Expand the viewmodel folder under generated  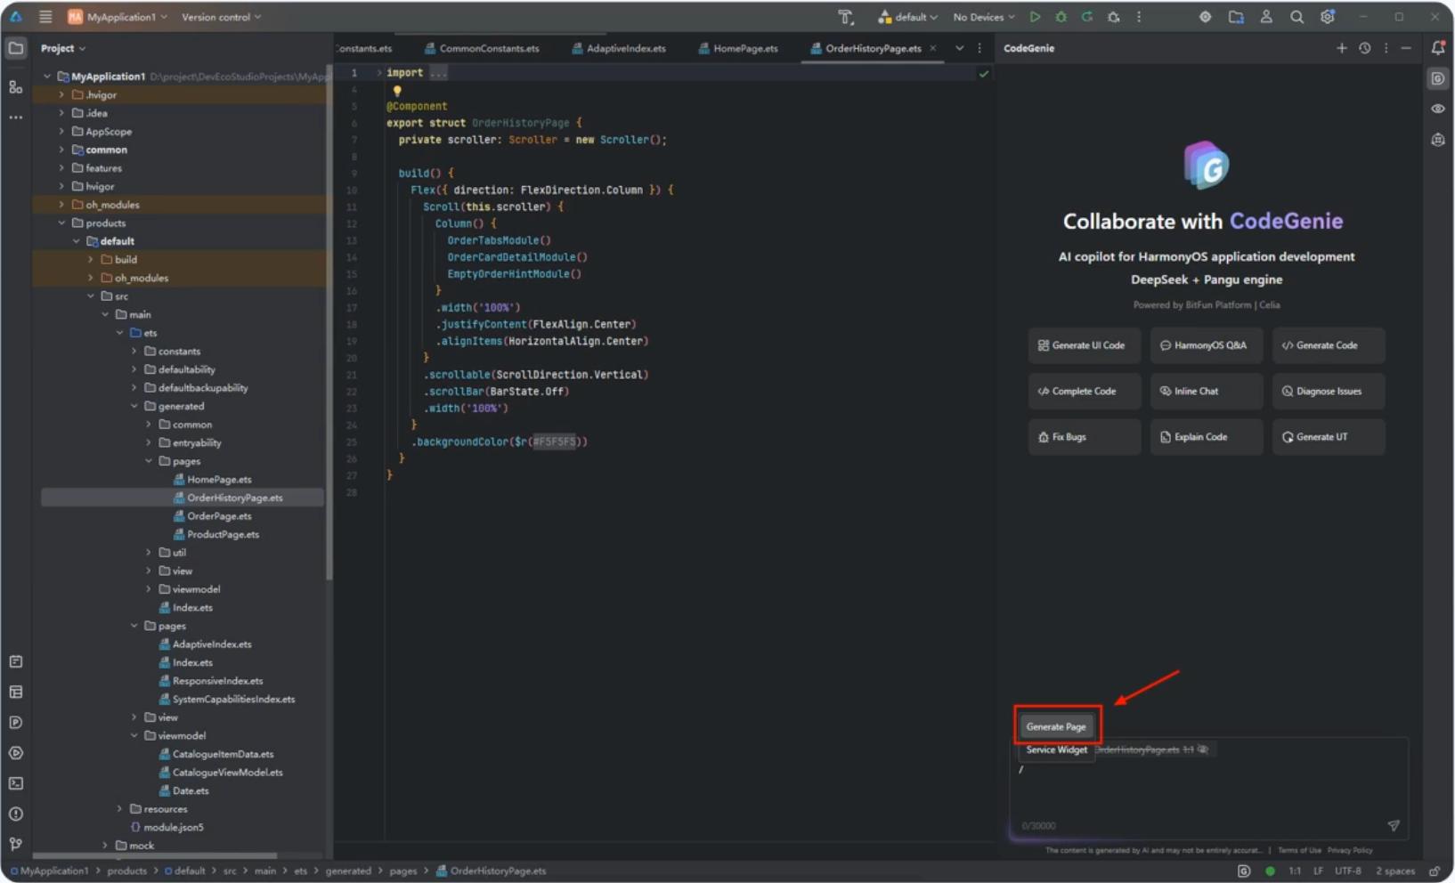click(x=149, y=589)
